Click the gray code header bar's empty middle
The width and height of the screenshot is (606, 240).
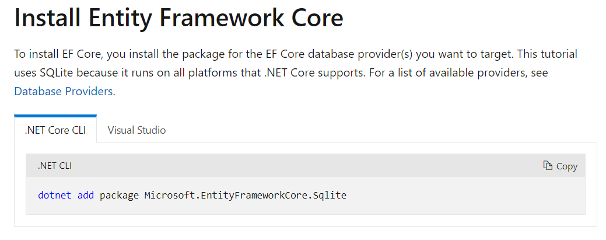pos(303,166)
